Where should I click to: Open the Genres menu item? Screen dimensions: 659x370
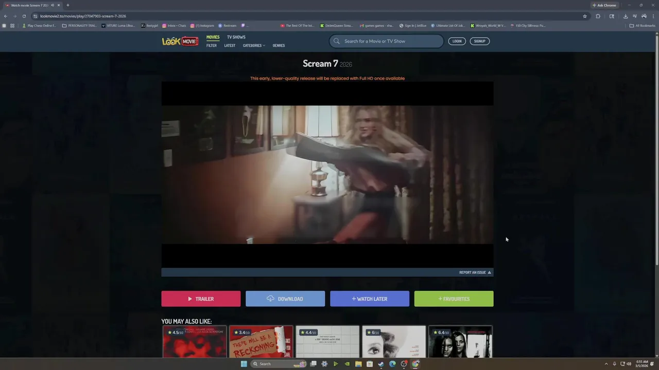point(279,46)
